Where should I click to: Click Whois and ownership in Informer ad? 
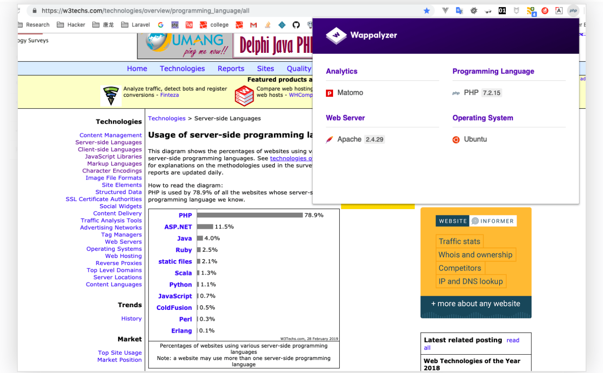click(x=475, y=255)
